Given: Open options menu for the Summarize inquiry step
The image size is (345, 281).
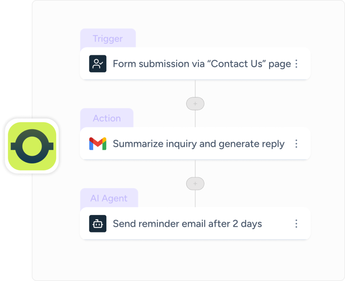Looking at the screenshot, I should tap(296, 144).
